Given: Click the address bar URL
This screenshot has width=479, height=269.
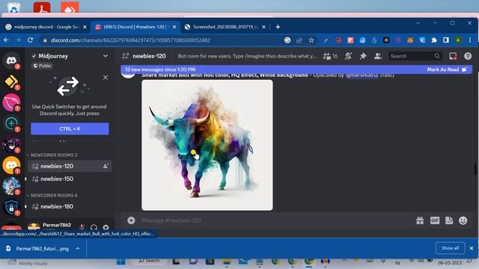Looking at the screenshot, I should coord(130,40).
